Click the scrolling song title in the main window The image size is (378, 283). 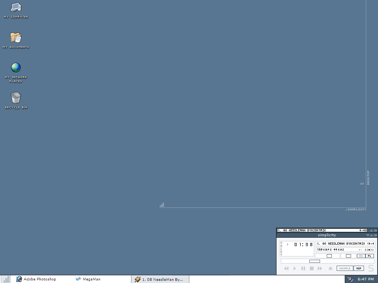[346, 244]
